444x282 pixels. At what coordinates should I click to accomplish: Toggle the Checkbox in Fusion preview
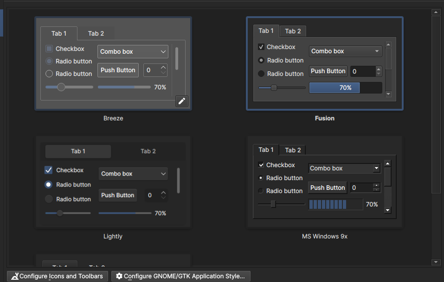tap(261, 47)
